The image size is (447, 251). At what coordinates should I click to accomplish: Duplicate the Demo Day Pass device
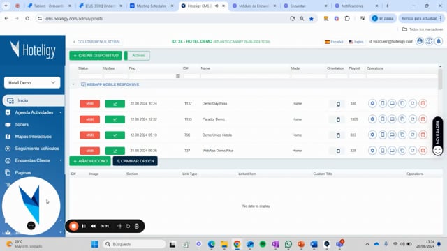[402, 104]
